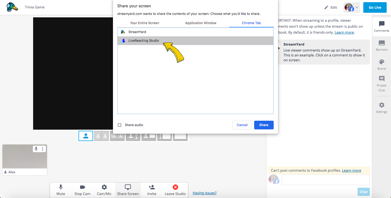Expand the Facebook profile destination dropdown

click(x=352, y=7)
